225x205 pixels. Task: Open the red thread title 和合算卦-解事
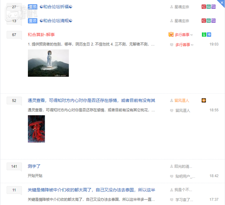[x=41, y=35]
